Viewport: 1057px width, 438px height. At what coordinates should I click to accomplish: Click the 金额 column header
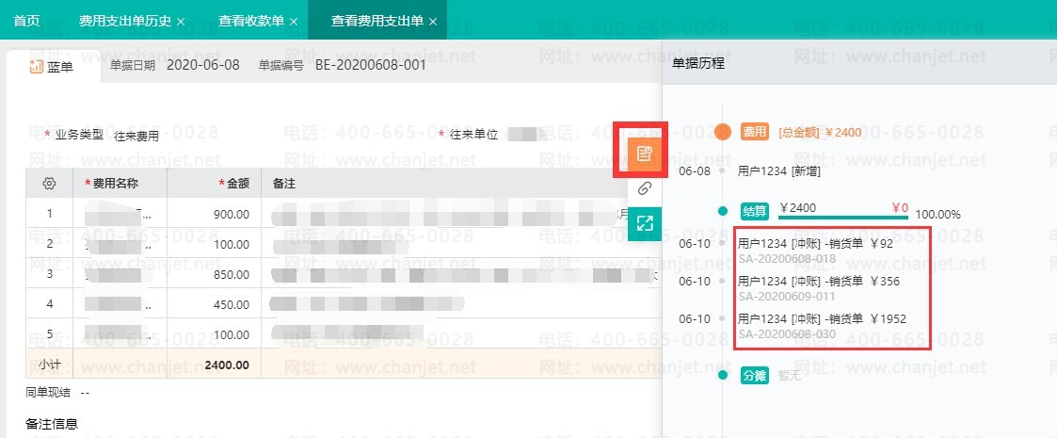coord(233,183)
